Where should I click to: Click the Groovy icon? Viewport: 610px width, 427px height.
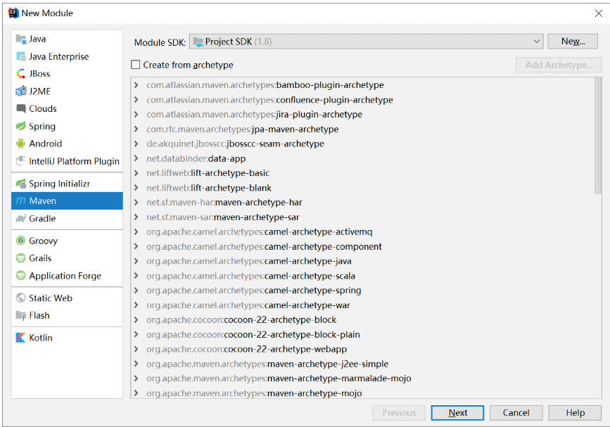20,241
